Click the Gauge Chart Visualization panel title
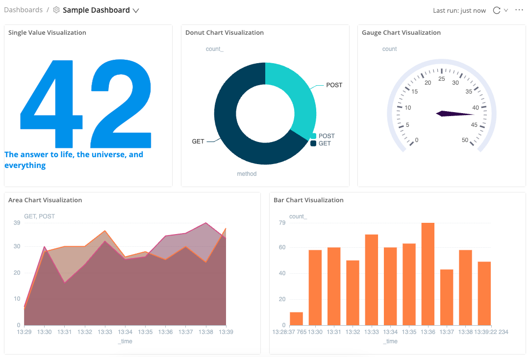 [401, 32]
